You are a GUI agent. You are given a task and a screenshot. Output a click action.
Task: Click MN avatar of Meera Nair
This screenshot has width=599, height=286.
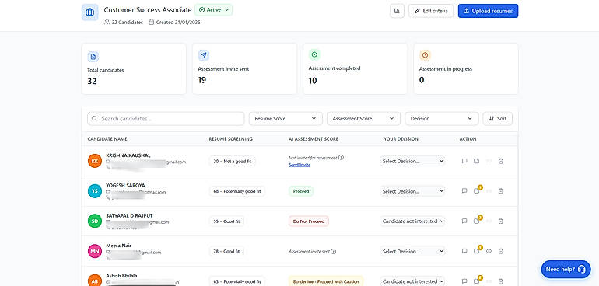tap(95, 251)
